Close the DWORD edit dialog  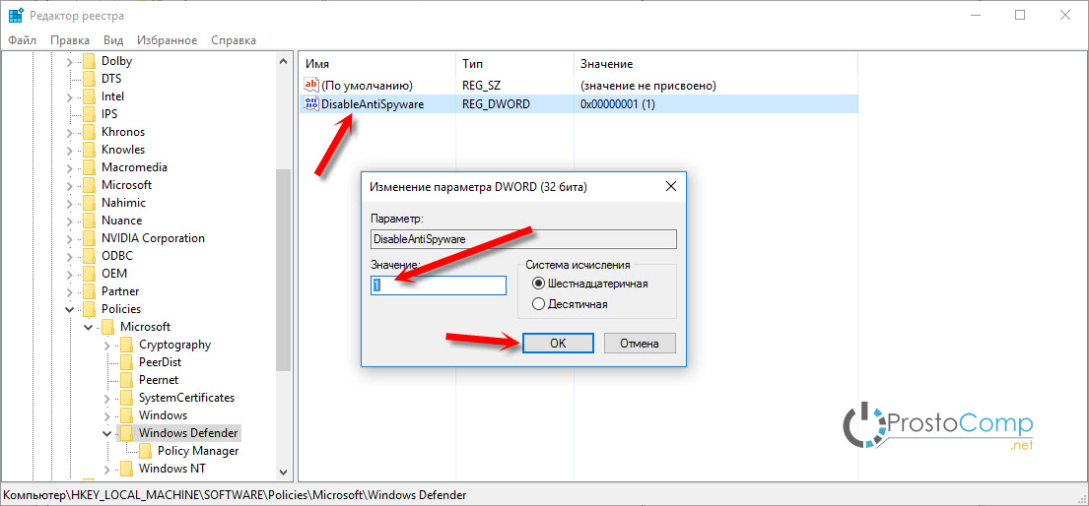pos(670,187)
